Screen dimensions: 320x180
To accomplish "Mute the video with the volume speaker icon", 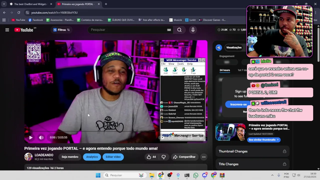I will pyautogui.click(x=41, y=137).
